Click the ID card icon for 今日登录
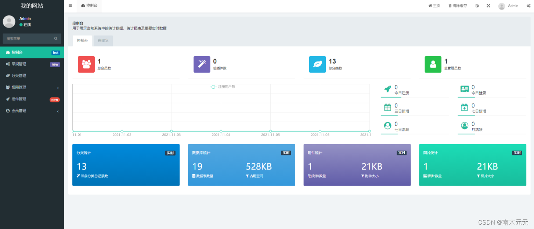534x229 pixels. [465, 89]
